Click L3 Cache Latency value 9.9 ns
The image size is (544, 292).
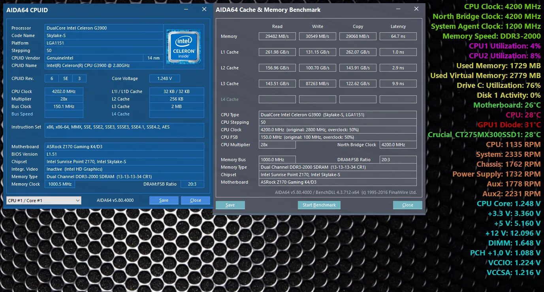pos(398,84)
